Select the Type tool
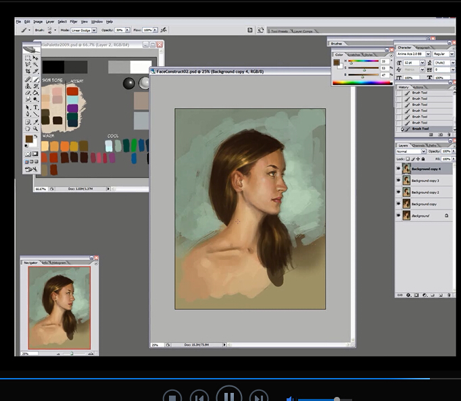Screen dimensions: 461x401 coord(35,107)
